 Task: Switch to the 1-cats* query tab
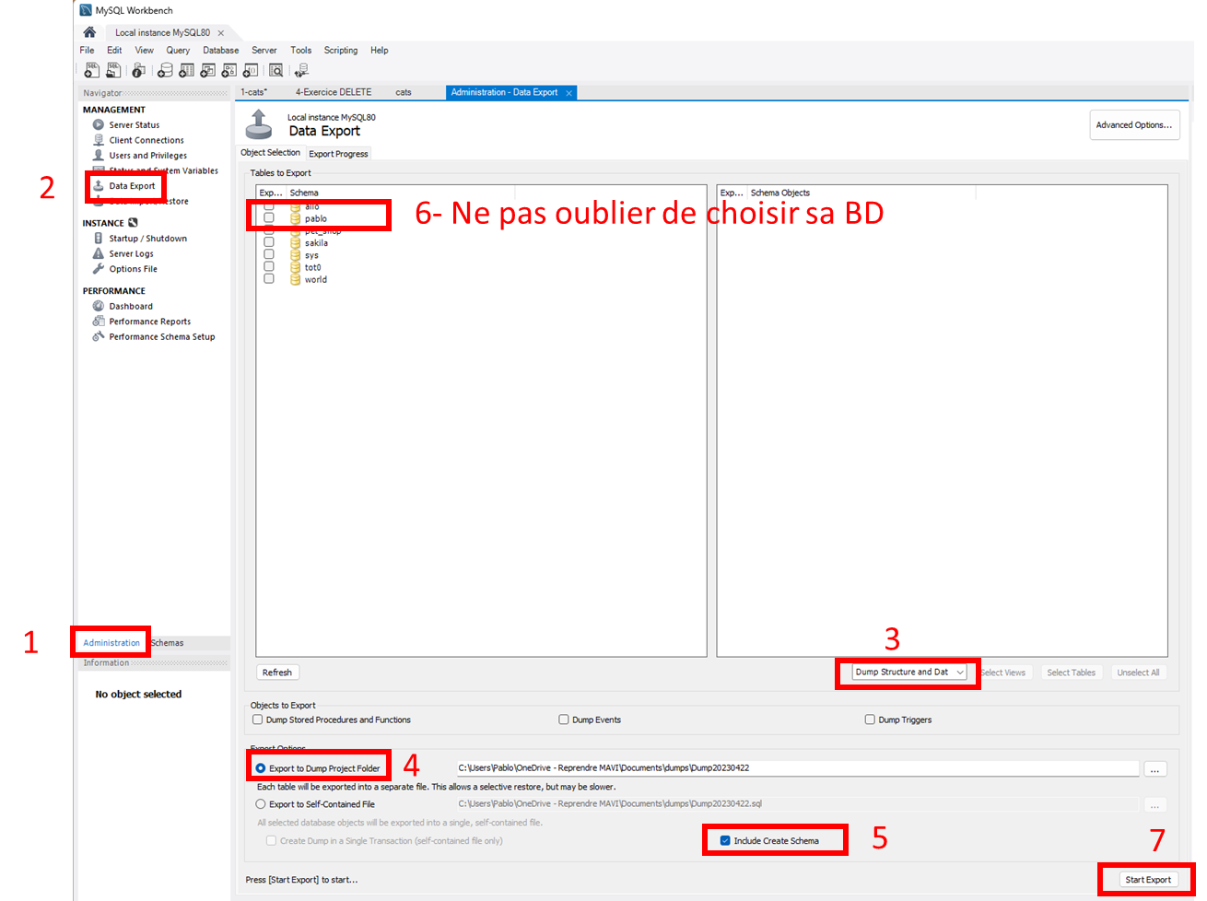[x=254, y=92]
